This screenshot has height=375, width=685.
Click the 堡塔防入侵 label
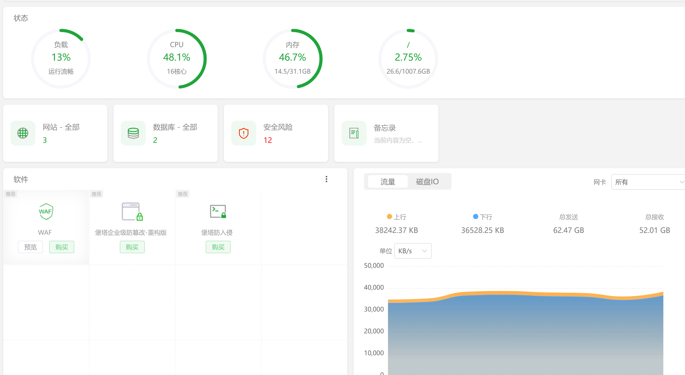(217, 233)
